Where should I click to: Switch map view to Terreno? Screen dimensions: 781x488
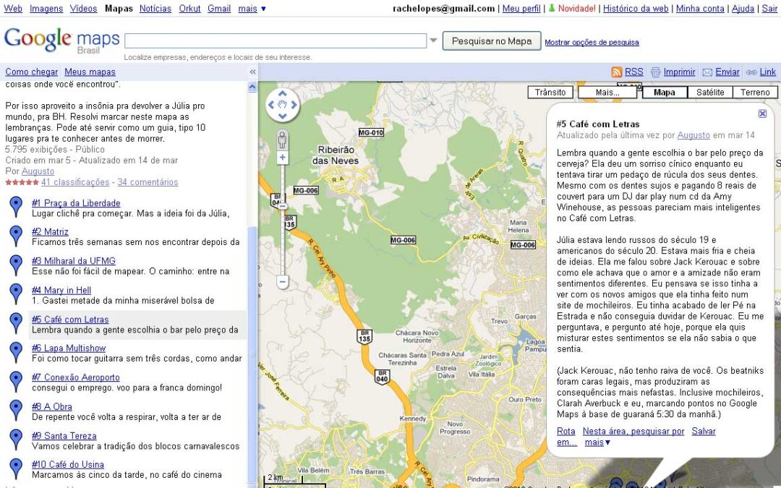point(755,93)
